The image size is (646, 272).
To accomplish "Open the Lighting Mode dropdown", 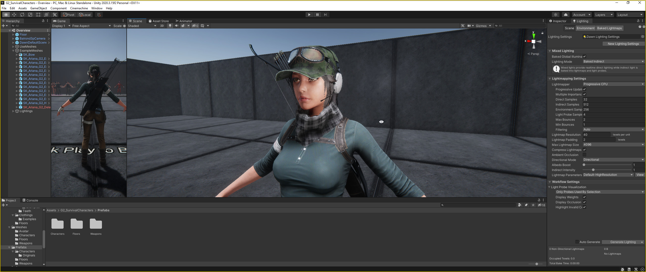I will tap(613, 61).
